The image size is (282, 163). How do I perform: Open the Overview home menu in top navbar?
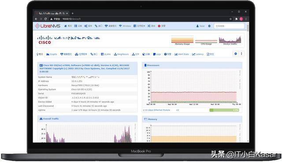(68, 26)
